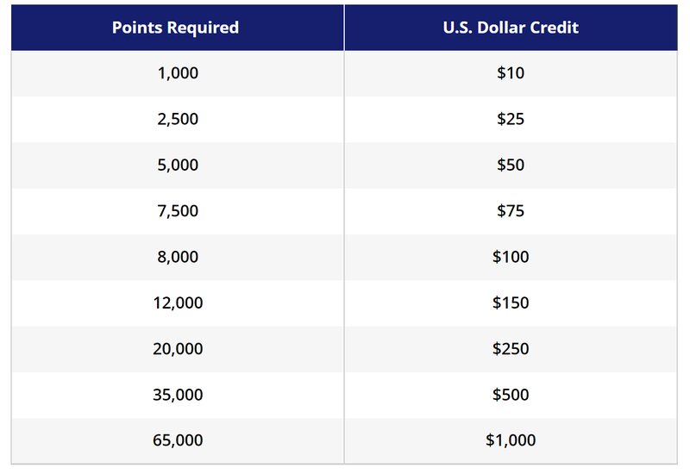Select the $1,000 credit cell
Screen dimensions: 690x474
511,440
